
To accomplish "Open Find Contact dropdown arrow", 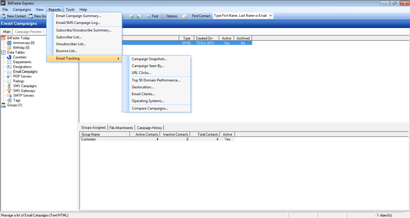I will tap(271, 16).
